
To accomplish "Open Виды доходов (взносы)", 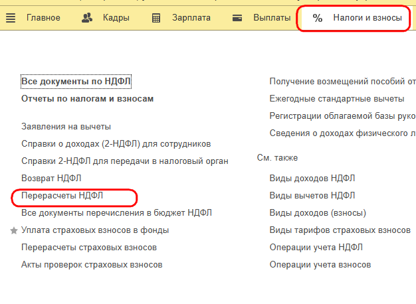I will [x=318, y=213].
